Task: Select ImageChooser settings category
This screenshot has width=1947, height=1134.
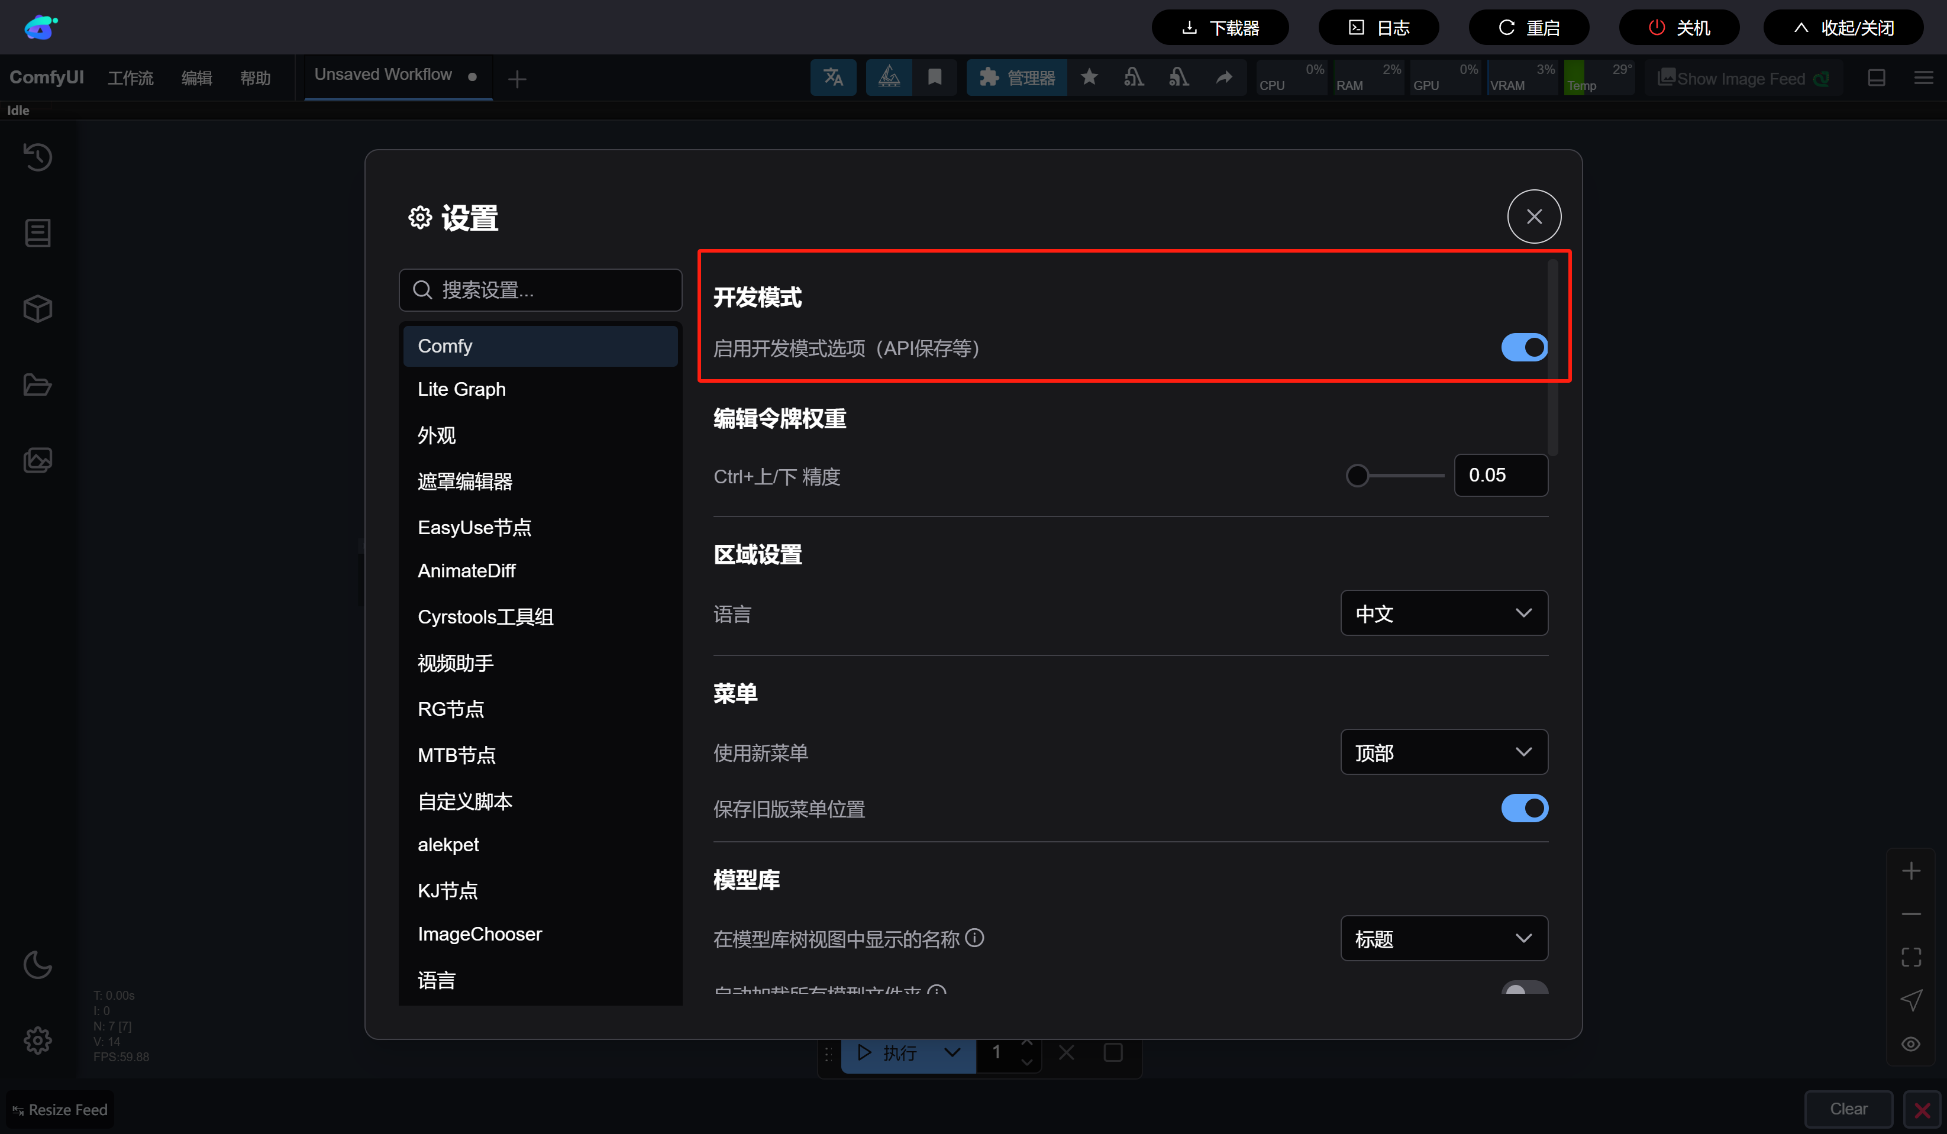Action: (x=540, y=934)
